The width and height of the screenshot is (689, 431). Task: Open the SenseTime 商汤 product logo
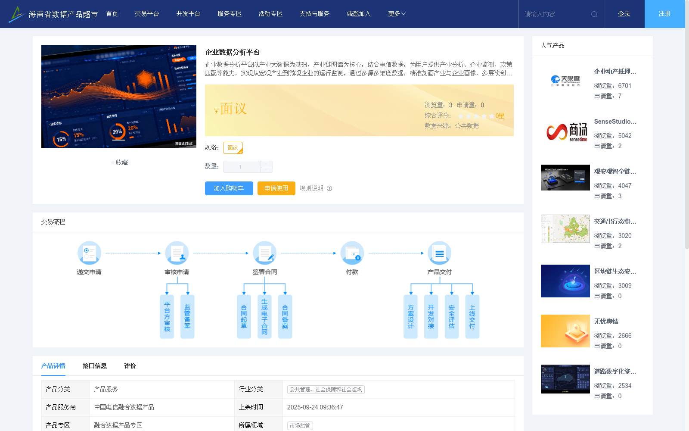tap(565, 131)
